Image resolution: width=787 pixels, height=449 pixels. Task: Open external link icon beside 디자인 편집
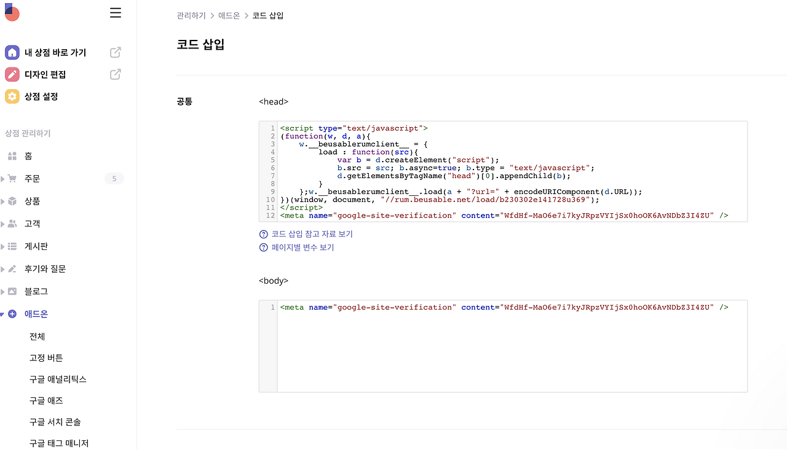[x=115, y=74]
